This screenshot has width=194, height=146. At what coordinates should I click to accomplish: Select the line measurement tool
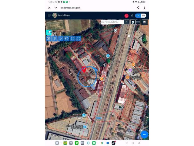click(61, 39)
